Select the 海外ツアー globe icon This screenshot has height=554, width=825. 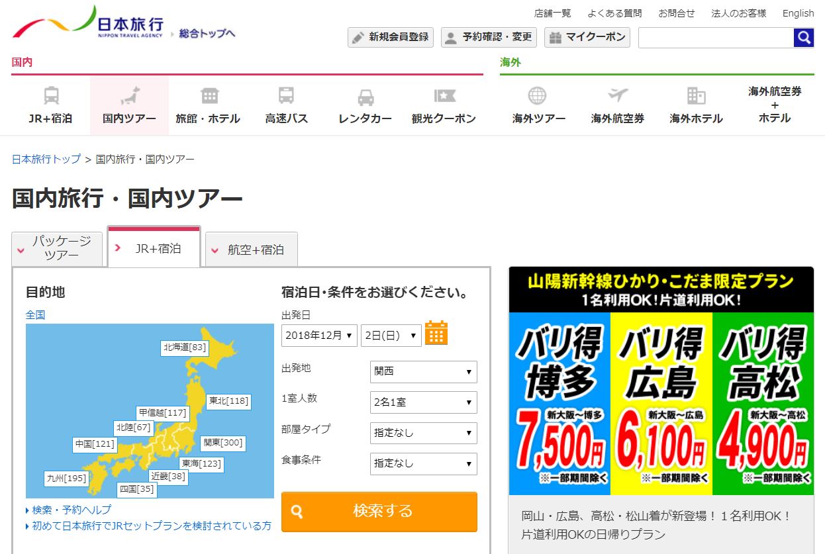coord(538,97)
